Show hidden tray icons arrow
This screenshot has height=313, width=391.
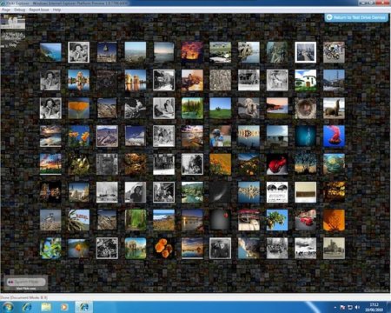(335, 307)
